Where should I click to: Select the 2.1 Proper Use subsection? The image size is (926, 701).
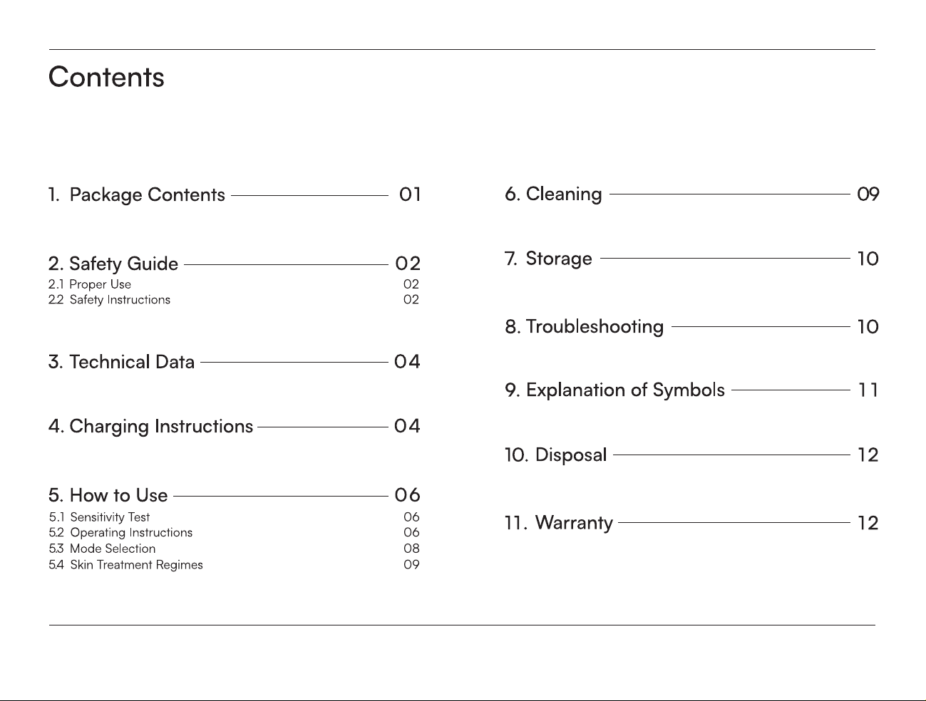point(90,284)
